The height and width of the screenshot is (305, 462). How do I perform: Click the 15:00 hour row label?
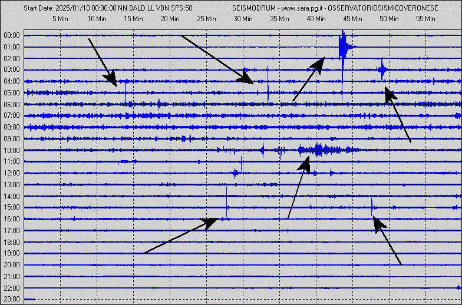(x=12, y=207)
